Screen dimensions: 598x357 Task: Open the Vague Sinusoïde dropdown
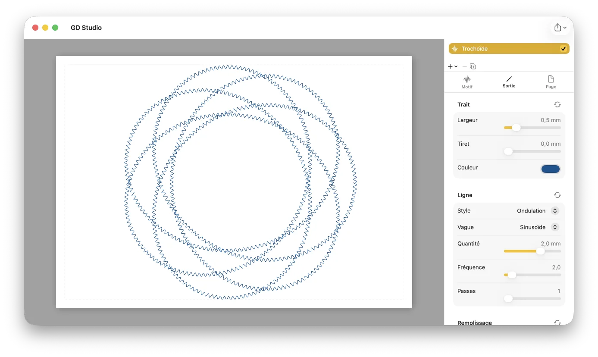[539, 227]
